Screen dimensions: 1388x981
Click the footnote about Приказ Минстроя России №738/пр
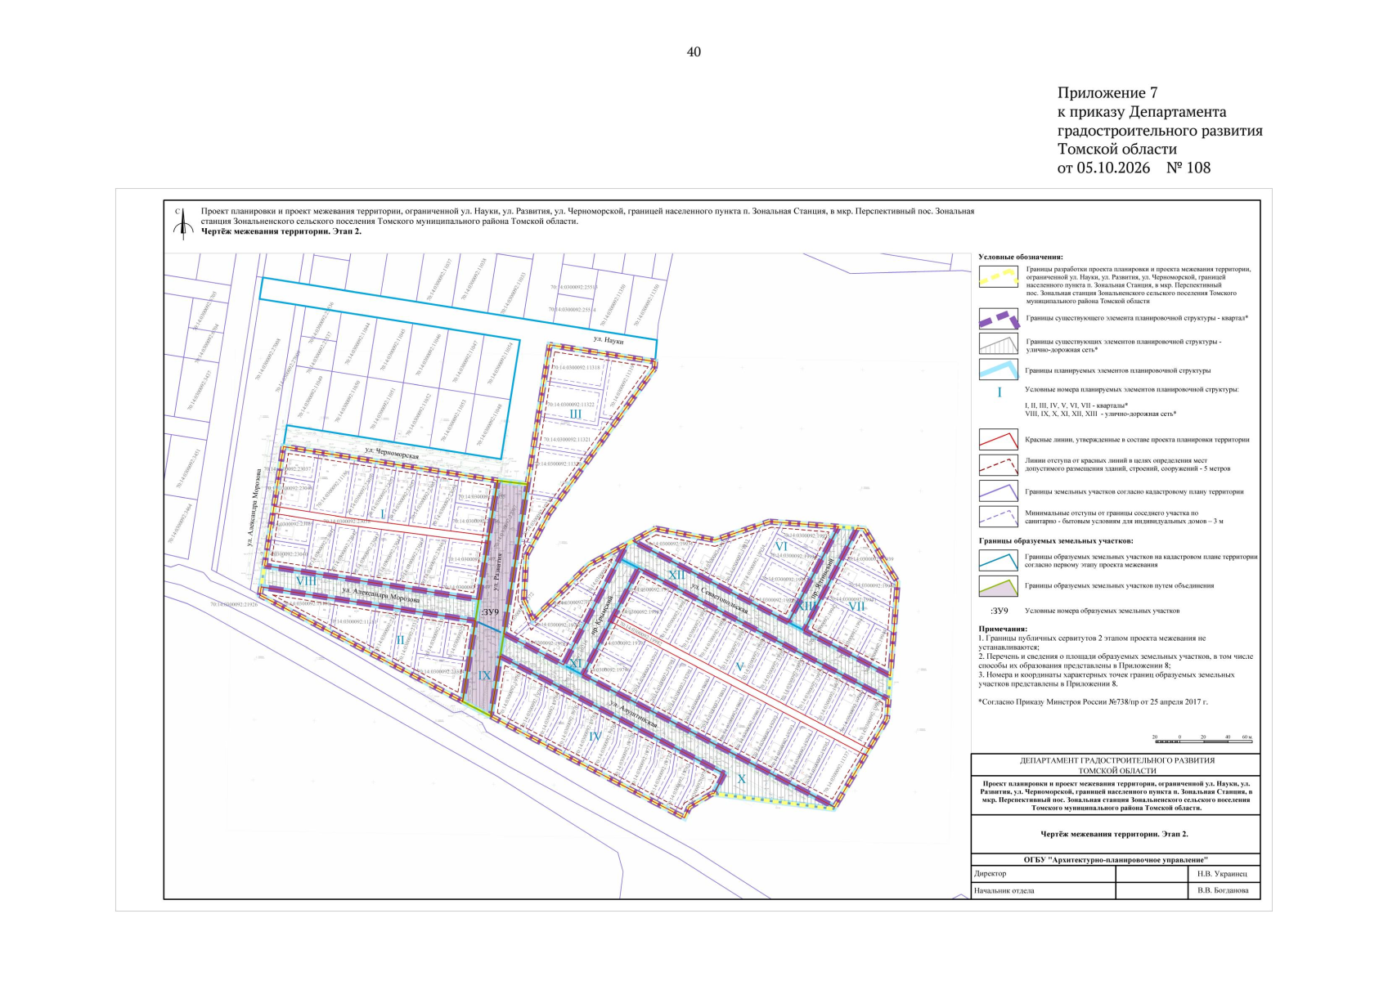pos(1093,701)
